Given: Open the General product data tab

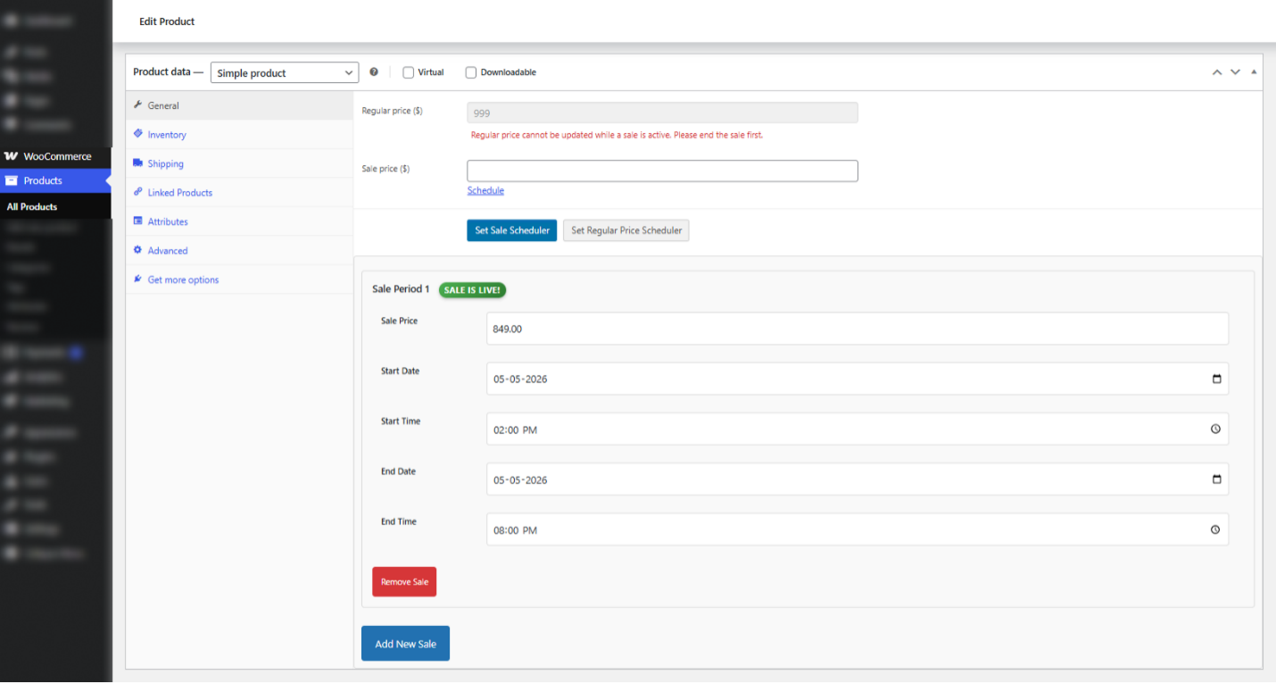Looking at the screenshot, I should coord(239,105).
